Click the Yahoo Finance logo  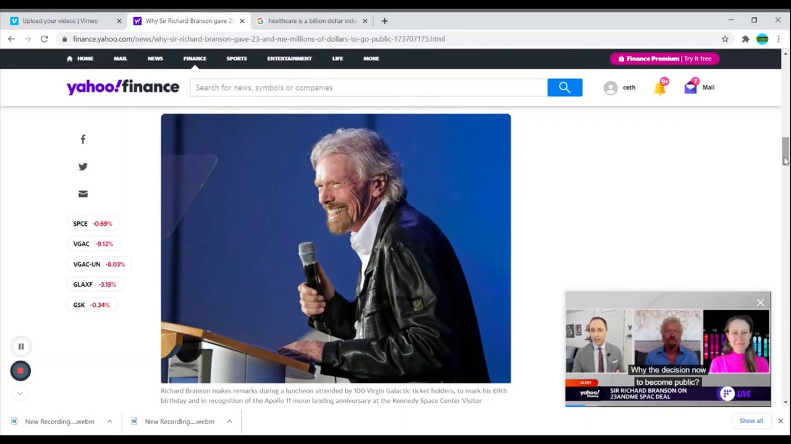123,87
